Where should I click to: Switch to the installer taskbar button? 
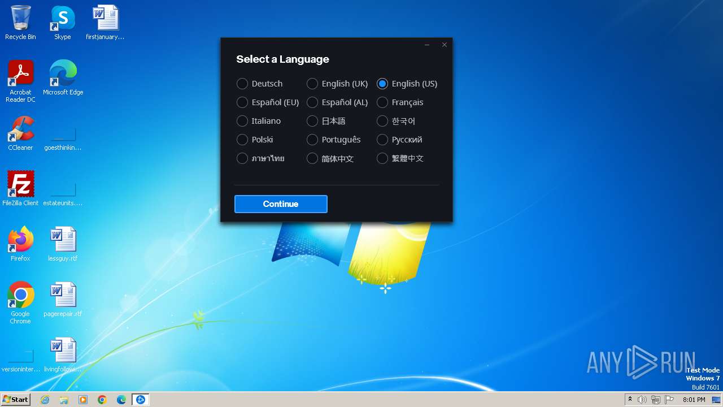point(141,400)
